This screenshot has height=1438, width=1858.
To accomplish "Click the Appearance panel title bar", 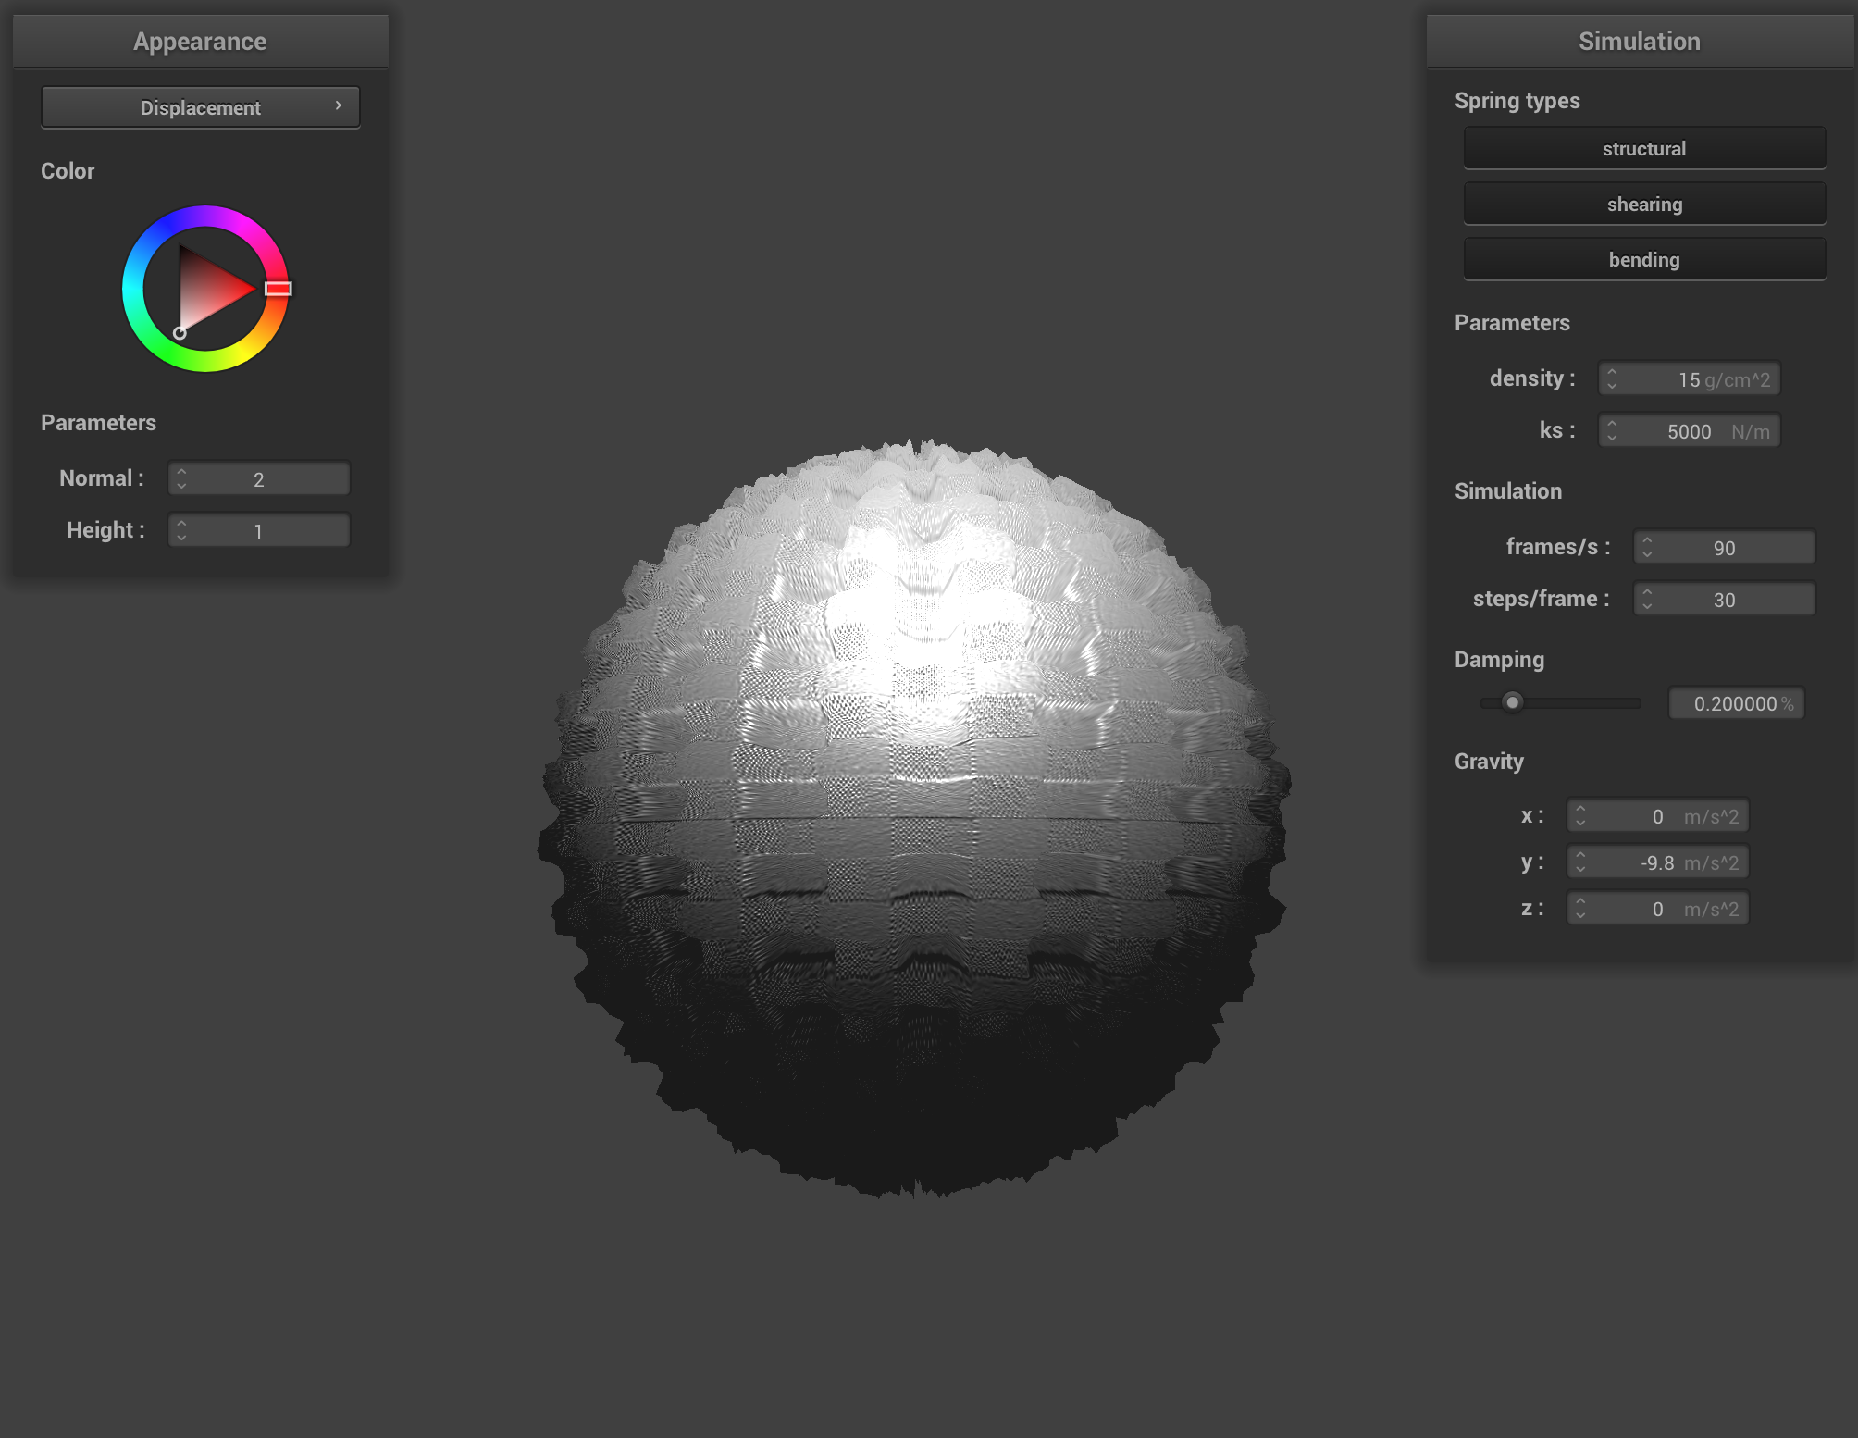I will (x=201, y=41).
